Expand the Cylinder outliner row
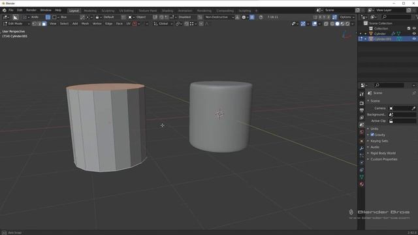 click(366, 34)
